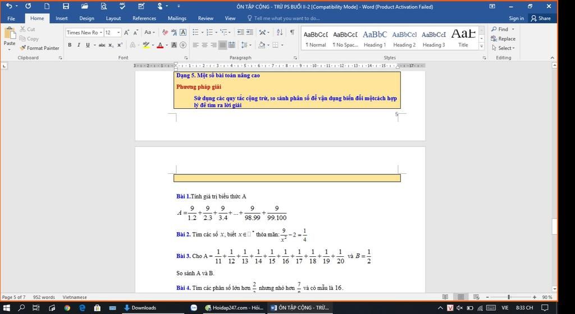Viewport: 575px width, 314px height.
Task: Toggle Underline formatting
Action: pyautogui.click(x=88, y=45)
